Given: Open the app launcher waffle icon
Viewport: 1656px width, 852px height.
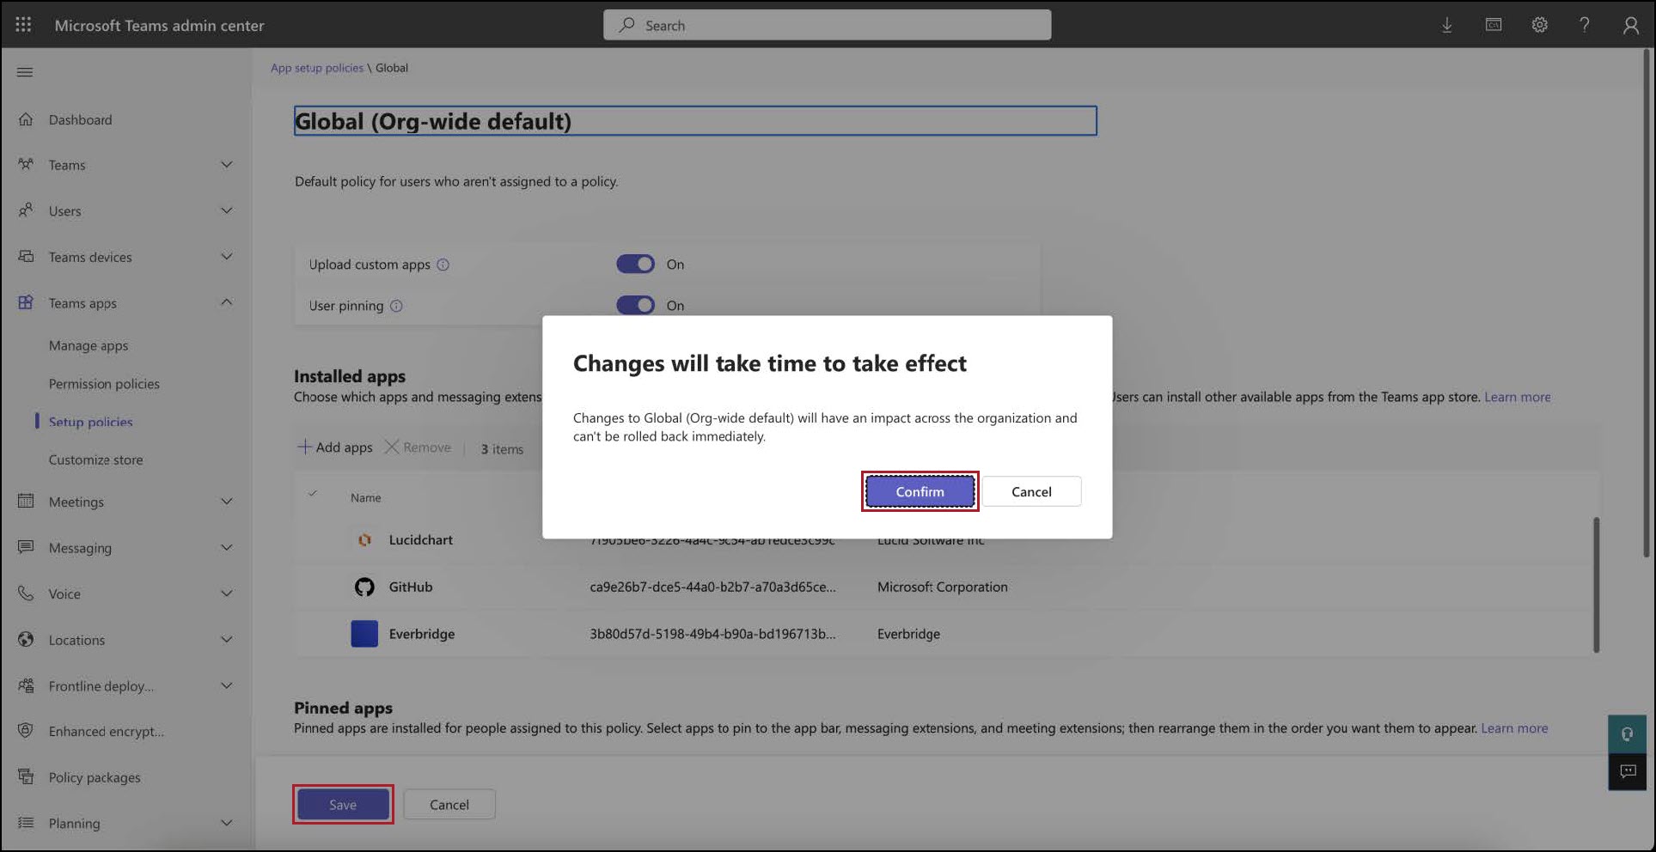Looking at the screenshot, I should [x=23, y=25].
